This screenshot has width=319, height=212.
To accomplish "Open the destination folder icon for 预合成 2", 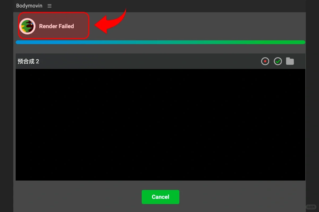I will (290, 61).
